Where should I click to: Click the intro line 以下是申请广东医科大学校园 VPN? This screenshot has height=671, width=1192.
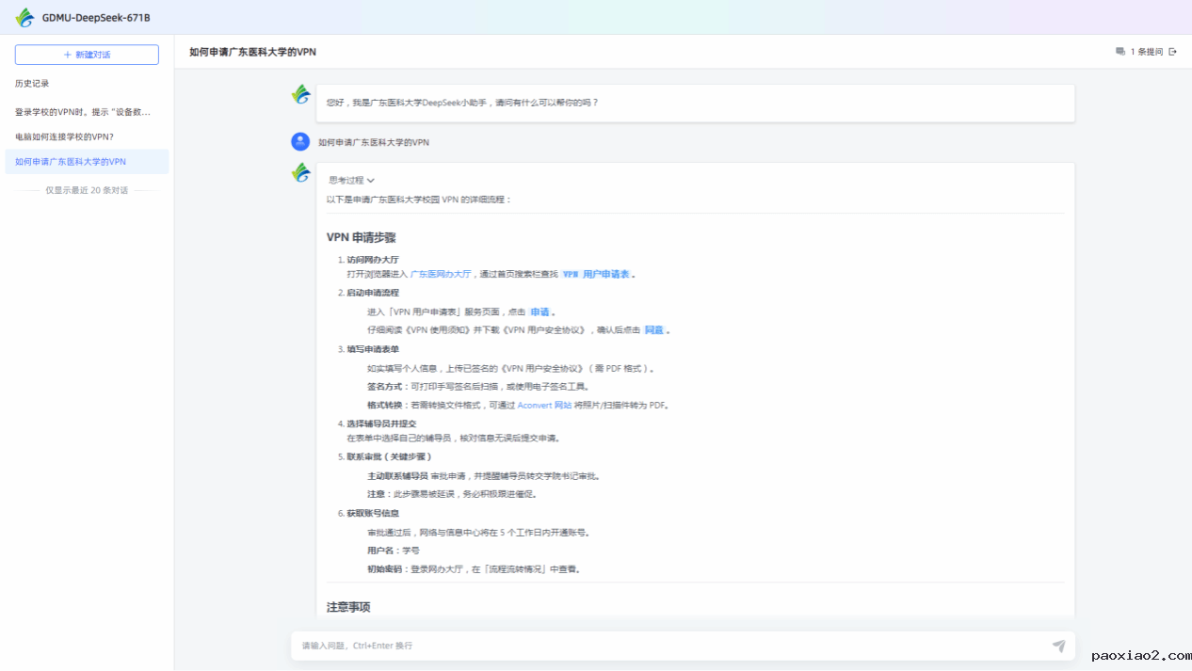pos(419,200)
